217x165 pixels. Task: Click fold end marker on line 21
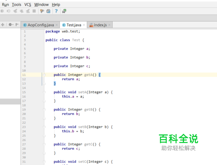44,118
